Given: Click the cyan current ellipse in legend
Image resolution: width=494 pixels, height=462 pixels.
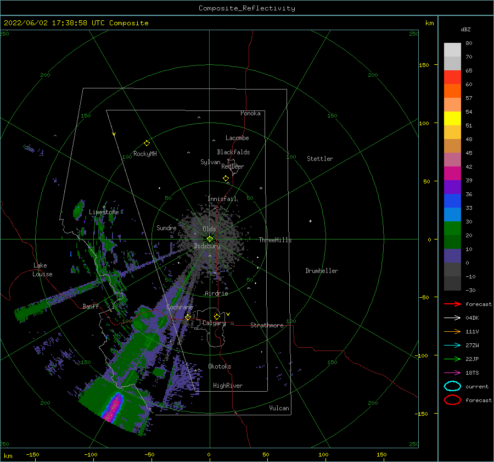Looking at the screenshot, I should tap(452, 386).
